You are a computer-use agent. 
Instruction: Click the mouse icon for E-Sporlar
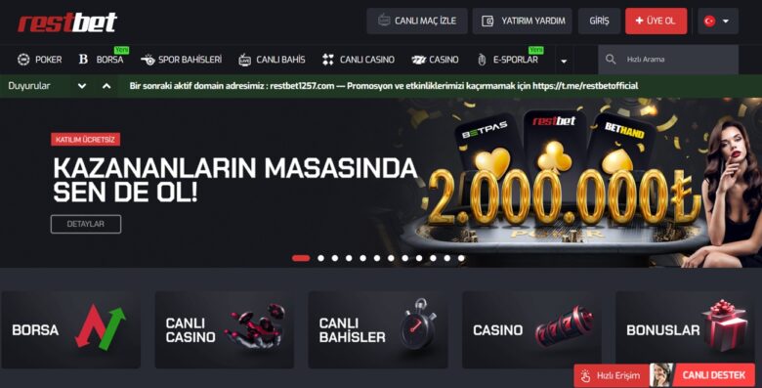(x=482, y=60)
